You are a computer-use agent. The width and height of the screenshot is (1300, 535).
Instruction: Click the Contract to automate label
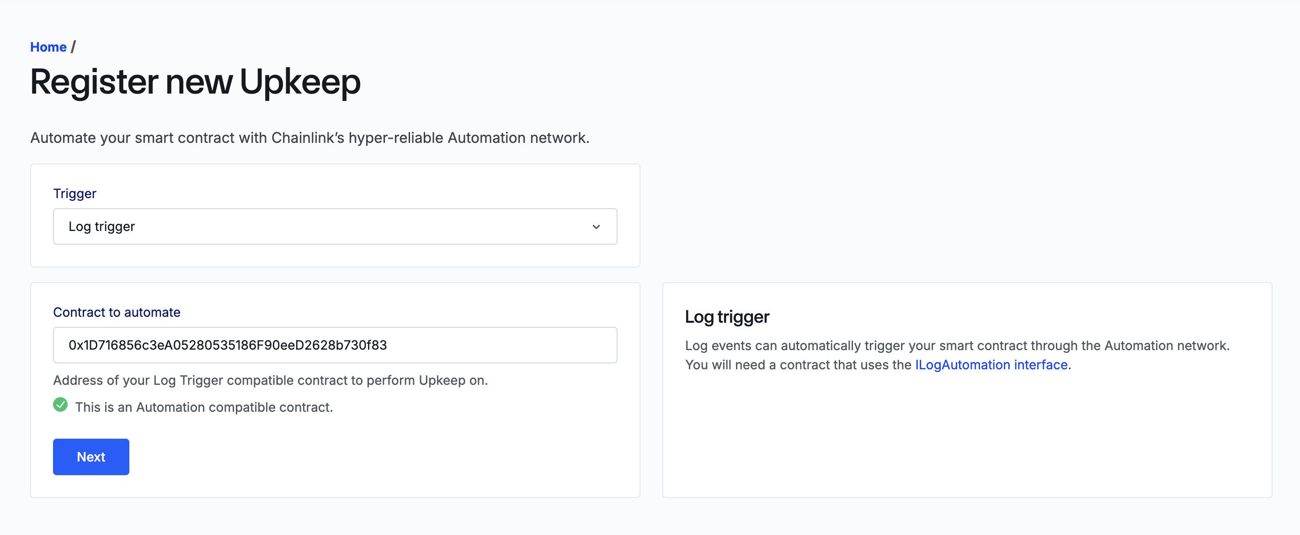coord(117,312)
